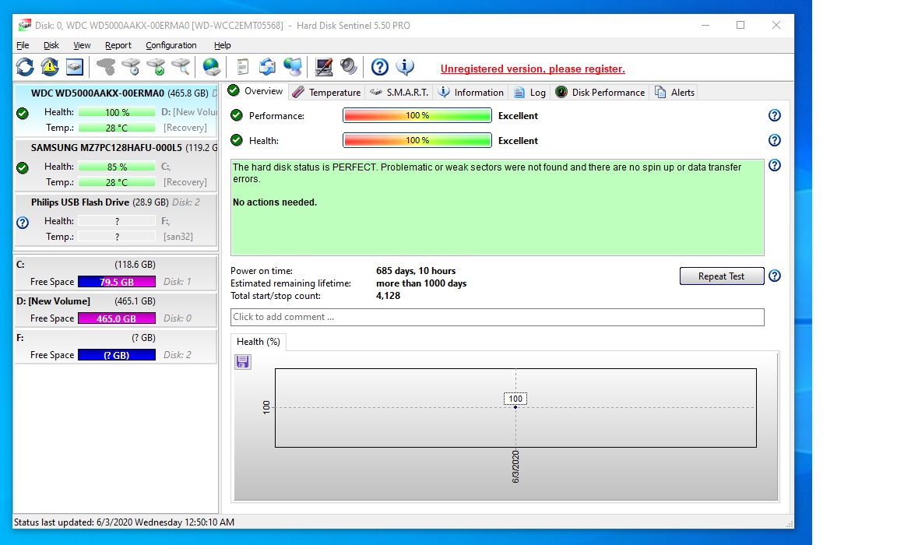Viewport: 897px width, 545px height.
Task: Click the Unregistered version register link
Action: pyautogui.click(x=533, y=69)
